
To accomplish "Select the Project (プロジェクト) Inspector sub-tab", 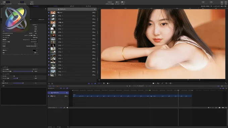I will (x=41, y=20).
